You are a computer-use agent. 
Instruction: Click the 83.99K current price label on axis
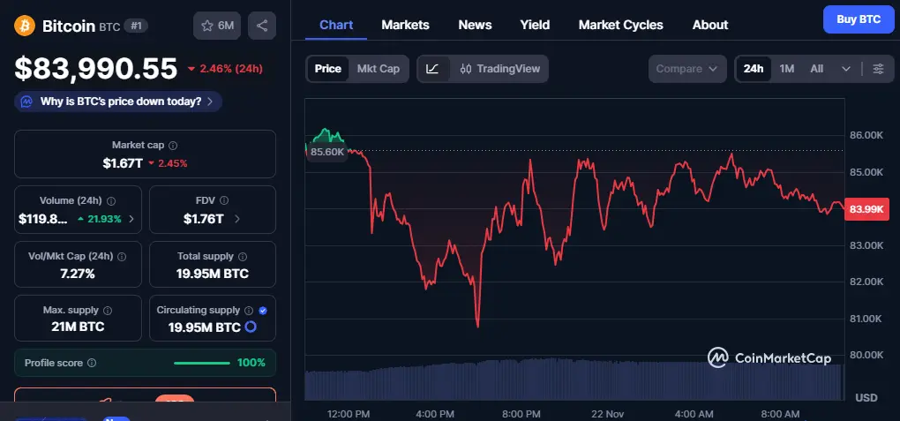(866, 209)
